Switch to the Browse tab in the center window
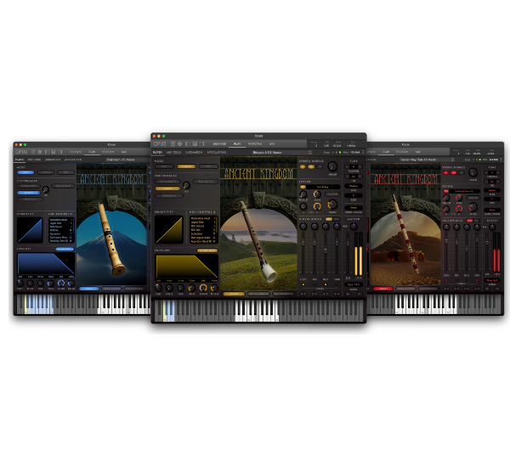 tap(219, 143)
